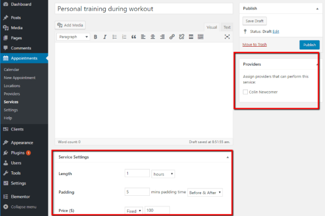Click the insert link icon

[172, 37]
